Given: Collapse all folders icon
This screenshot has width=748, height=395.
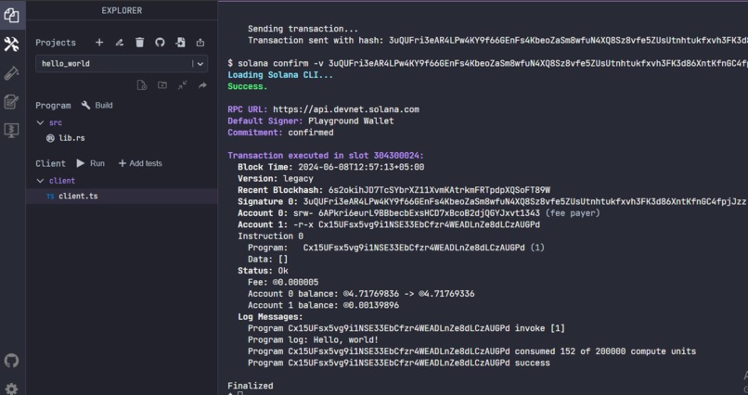Looking at the screenshot, I should click(x=182, y=85).
